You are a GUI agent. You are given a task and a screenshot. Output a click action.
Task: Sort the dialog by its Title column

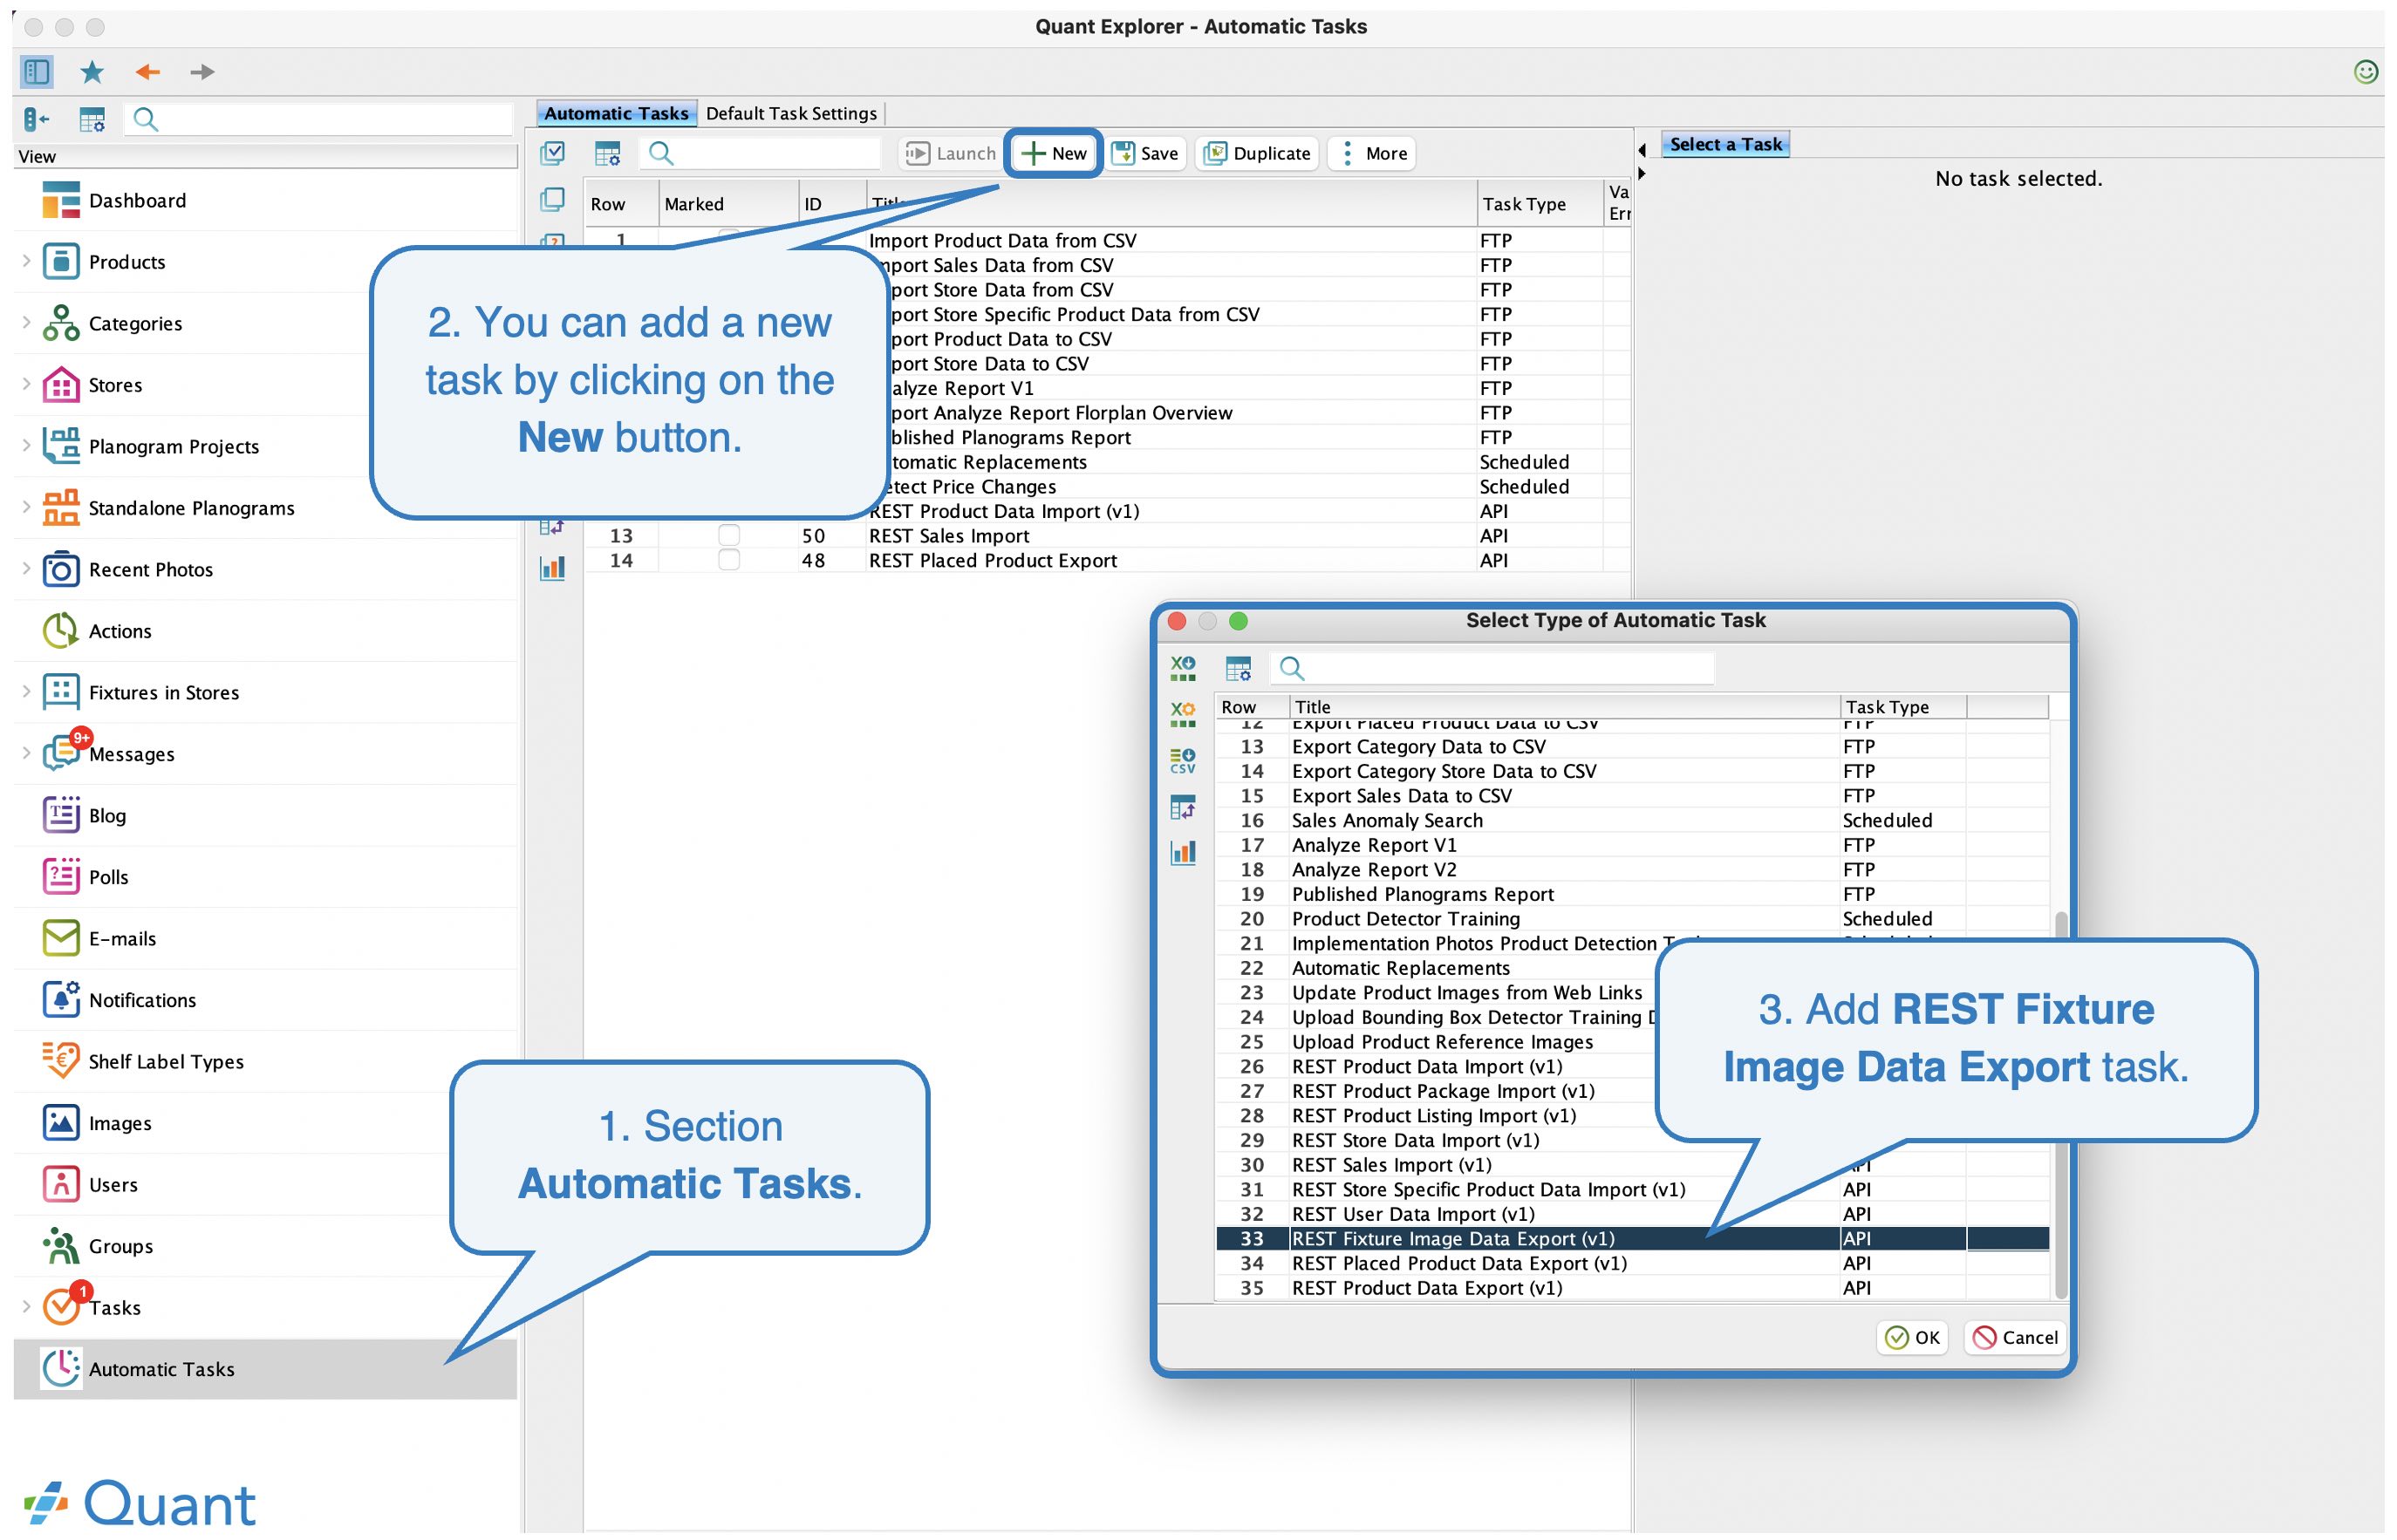pyautogui.click(x=1563, y=706)
